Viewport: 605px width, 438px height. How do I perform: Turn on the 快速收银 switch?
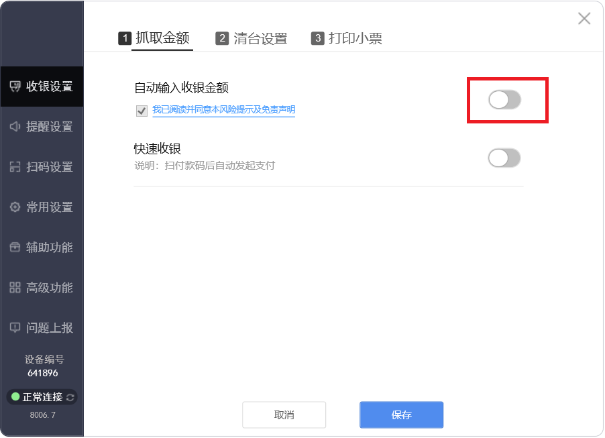pos(504,158)
